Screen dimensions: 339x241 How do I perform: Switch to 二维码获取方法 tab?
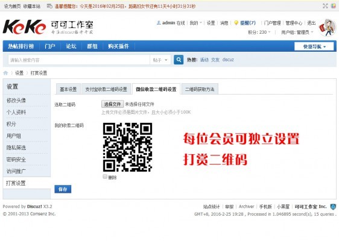pos(200,89)
